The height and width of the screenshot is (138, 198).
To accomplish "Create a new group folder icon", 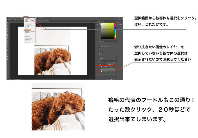I will pyautogui.click(x=112, y=79).
